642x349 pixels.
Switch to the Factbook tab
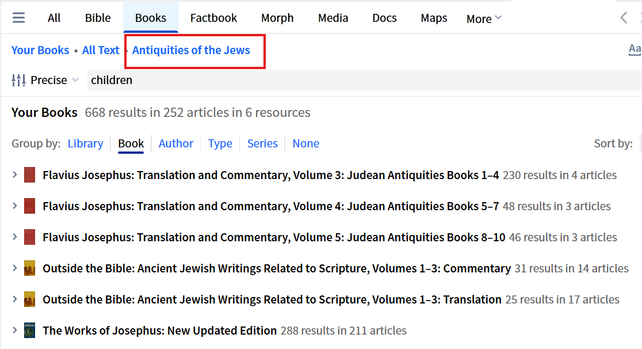point(213,18)
